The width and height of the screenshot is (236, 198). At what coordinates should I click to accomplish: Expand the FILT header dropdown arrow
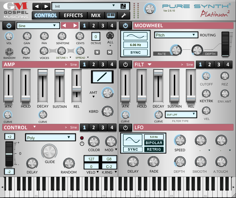click(x=149, y=64)
